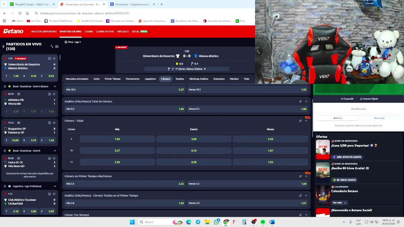Pin Córners en Primer Tiempo Más/Menos market
404x227 pixels.
pyautogui.click(x=300, y=176)
